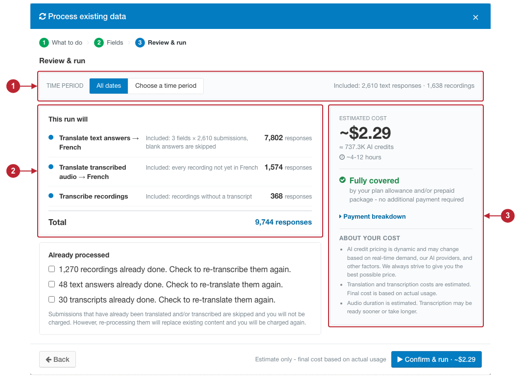The width and height of the screenshot is (521, 378).
Task: Expand Payment breakdown details
Action: [x=373, y=217]
